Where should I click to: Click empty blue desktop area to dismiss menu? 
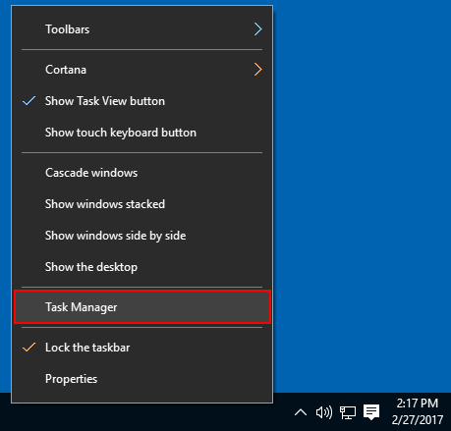click(x=362, y=196)
